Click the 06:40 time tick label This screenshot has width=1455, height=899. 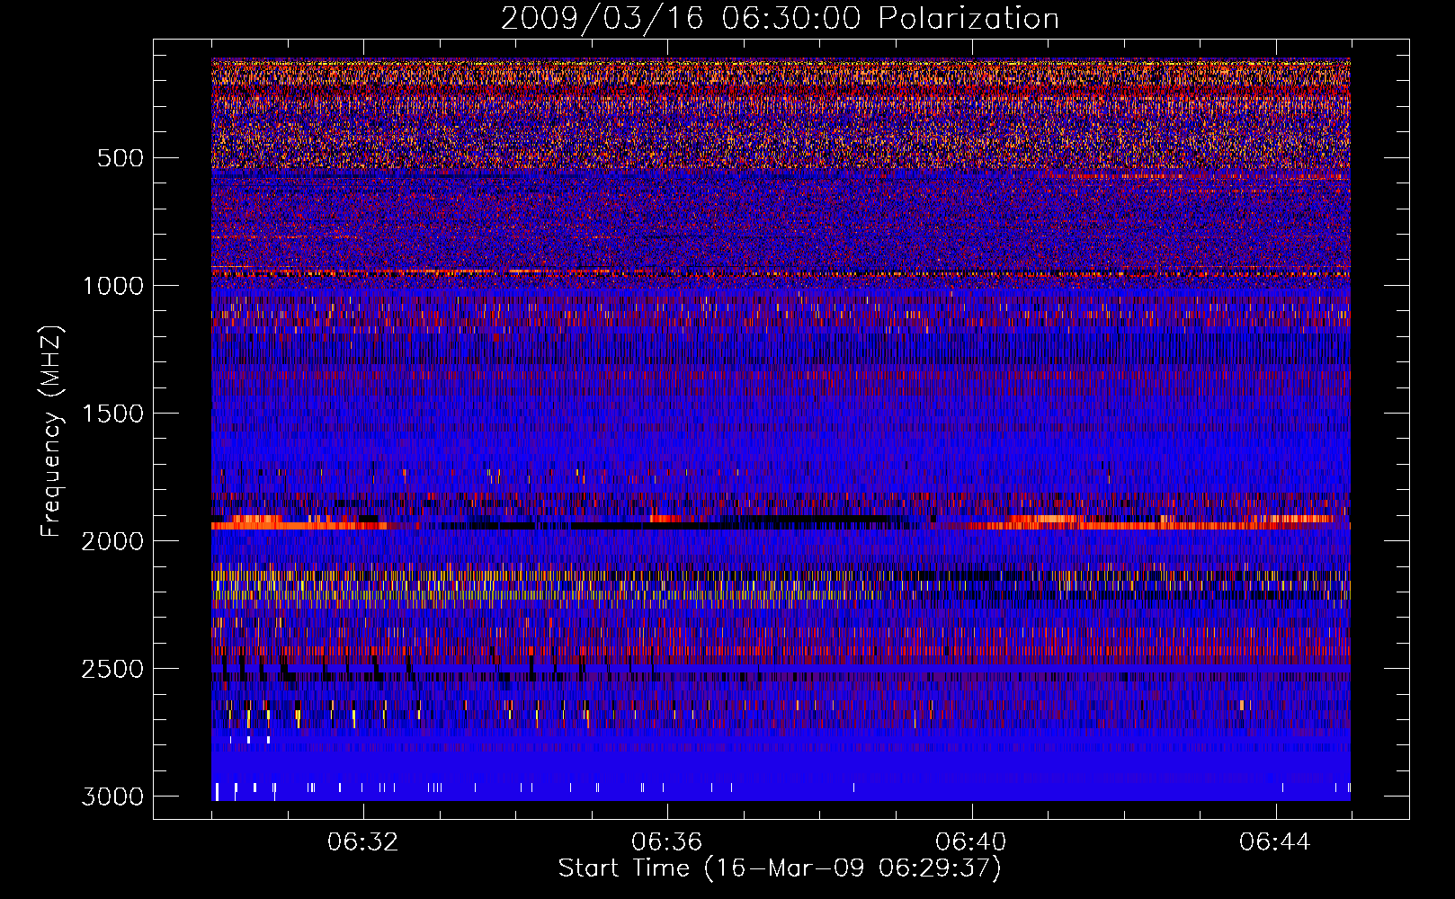coord(971,842)
